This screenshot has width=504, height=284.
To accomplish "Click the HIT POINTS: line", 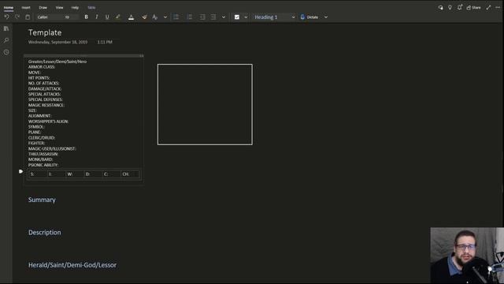I will point(39,78).
